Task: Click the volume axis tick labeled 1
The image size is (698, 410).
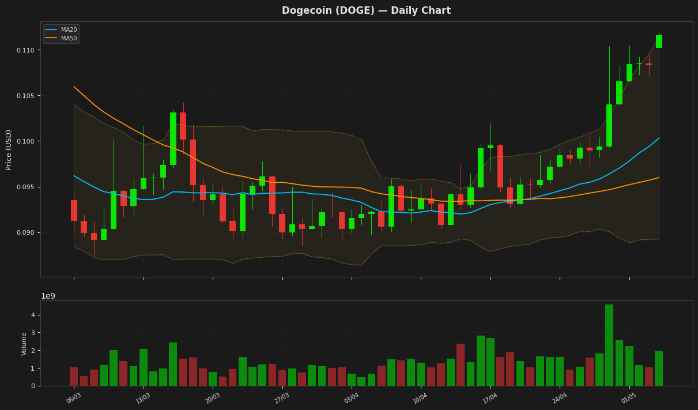Action: (33, 368)
